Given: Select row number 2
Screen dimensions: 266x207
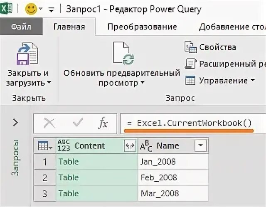Looking at the screenshot, I should tap(45, 177).
